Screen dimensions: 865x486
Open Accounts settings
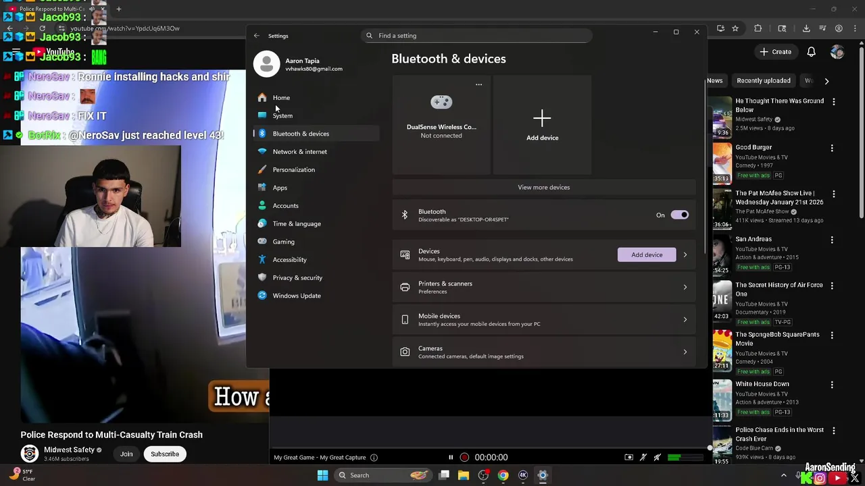(x=285, y=206)
